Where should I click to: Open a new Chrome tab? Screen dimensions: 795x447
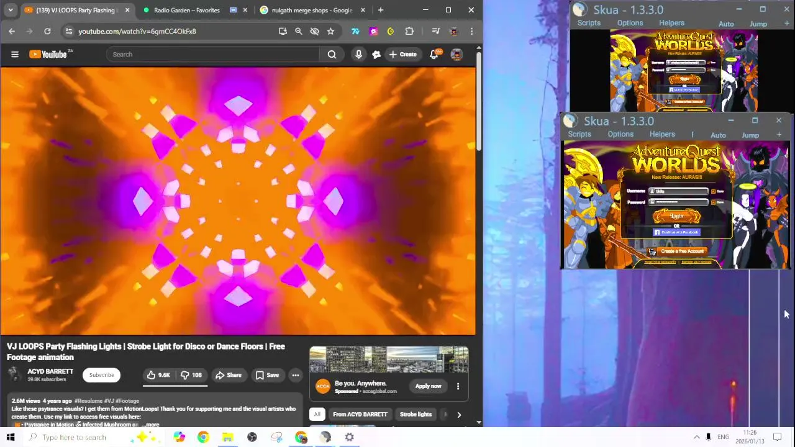pos(381,10)
